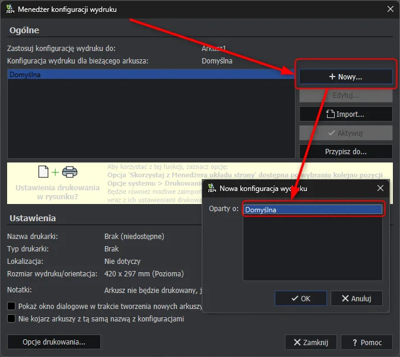Open Pomoc help
400x357 pixels.
pos(367,342)
